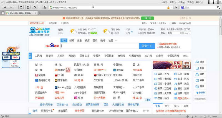Click the browser Back arrow button
Screen dimensions: 222x118
[x=5, y=7]
